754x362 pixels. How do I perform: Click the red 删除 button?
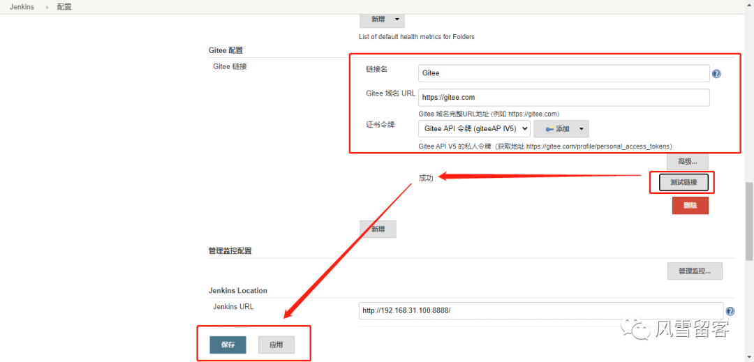point(690,205)
